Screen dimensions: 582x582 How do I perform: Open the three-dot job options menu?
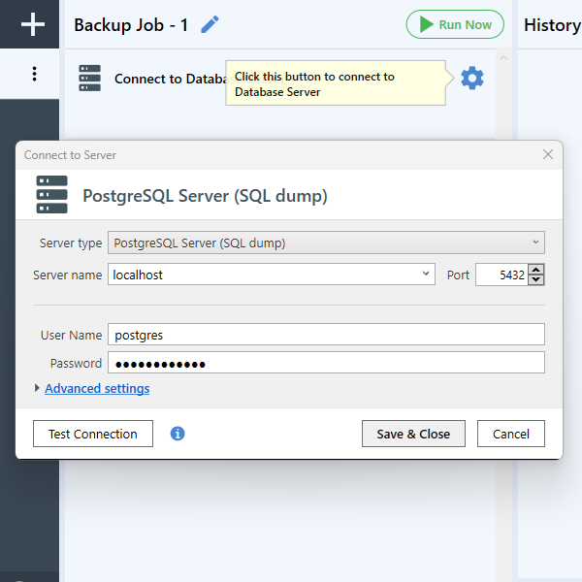tap(34, 74)
